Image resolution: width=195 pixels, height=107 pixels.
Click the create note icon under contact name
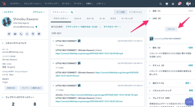(x=9, y=34)
